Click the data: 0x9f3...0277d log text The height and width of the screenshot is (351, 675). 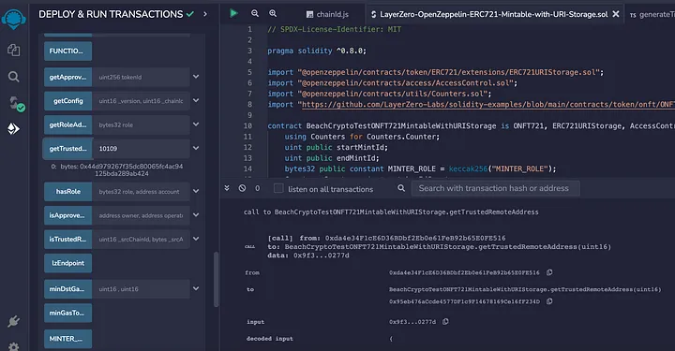(308, 256)
